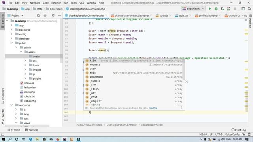Collapse the resources folder
The image size is (253, 142).
11,105
